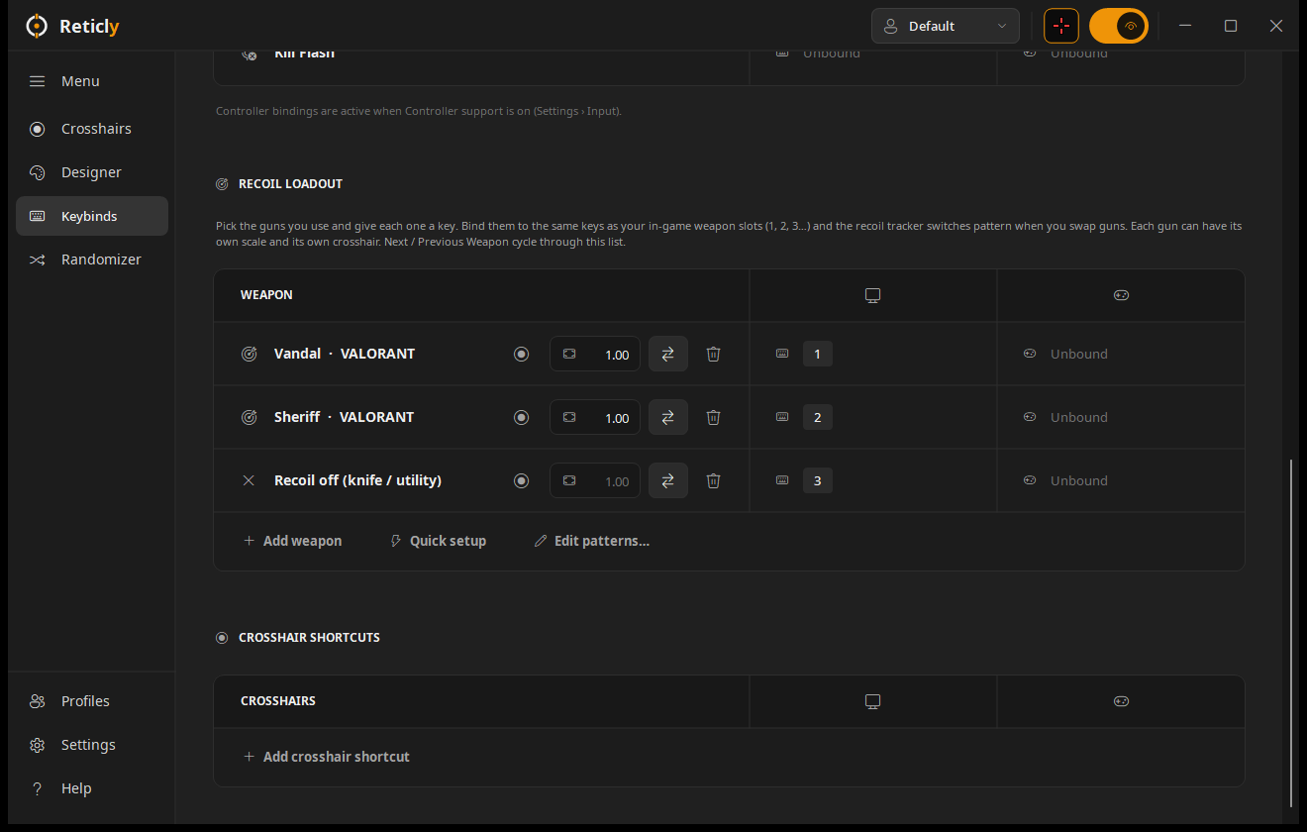Click Add crosshair shortcut
1307x832 pixels.
pos(327,757)
